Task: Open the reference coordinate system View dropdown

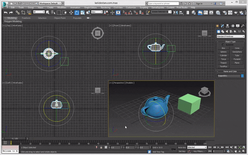Action: pyautogui.click(x=97, y=12)
